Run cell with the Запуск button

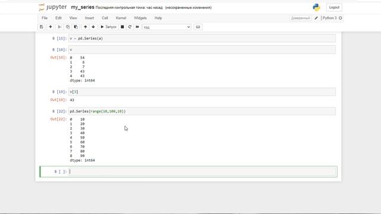(108, 27)
